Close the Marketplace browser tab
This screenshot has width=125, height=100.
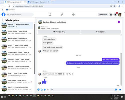coord(48,2)
